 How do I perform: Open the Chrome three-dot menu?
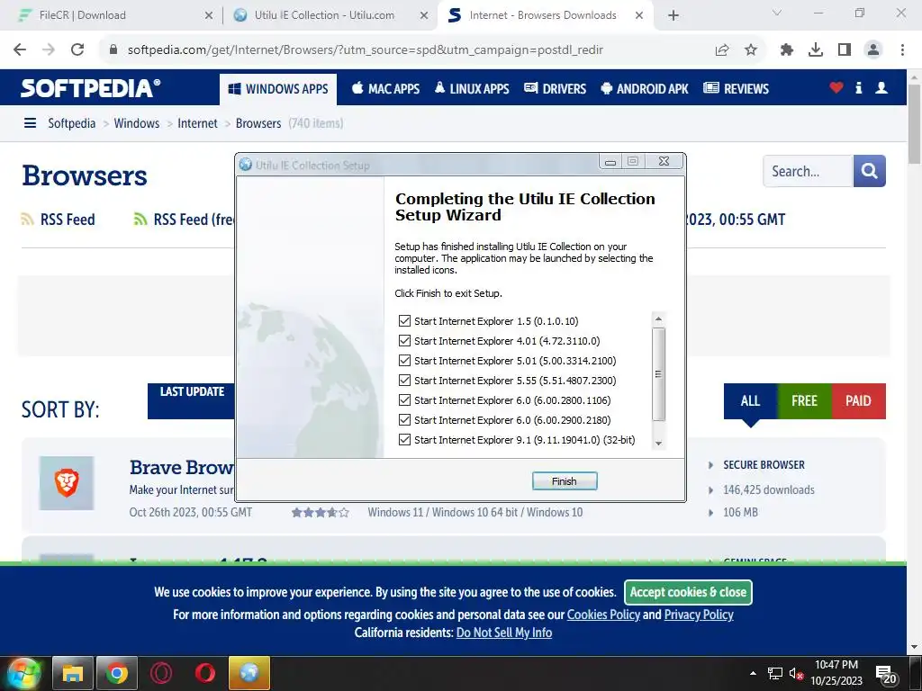point(902,50)
